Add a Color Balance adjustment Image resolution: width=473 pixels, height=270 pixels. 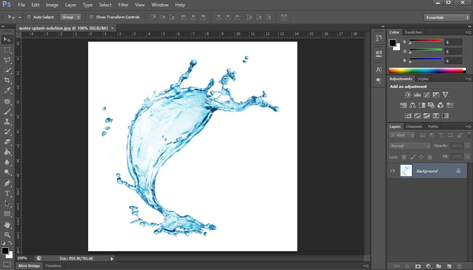[412, 105]
